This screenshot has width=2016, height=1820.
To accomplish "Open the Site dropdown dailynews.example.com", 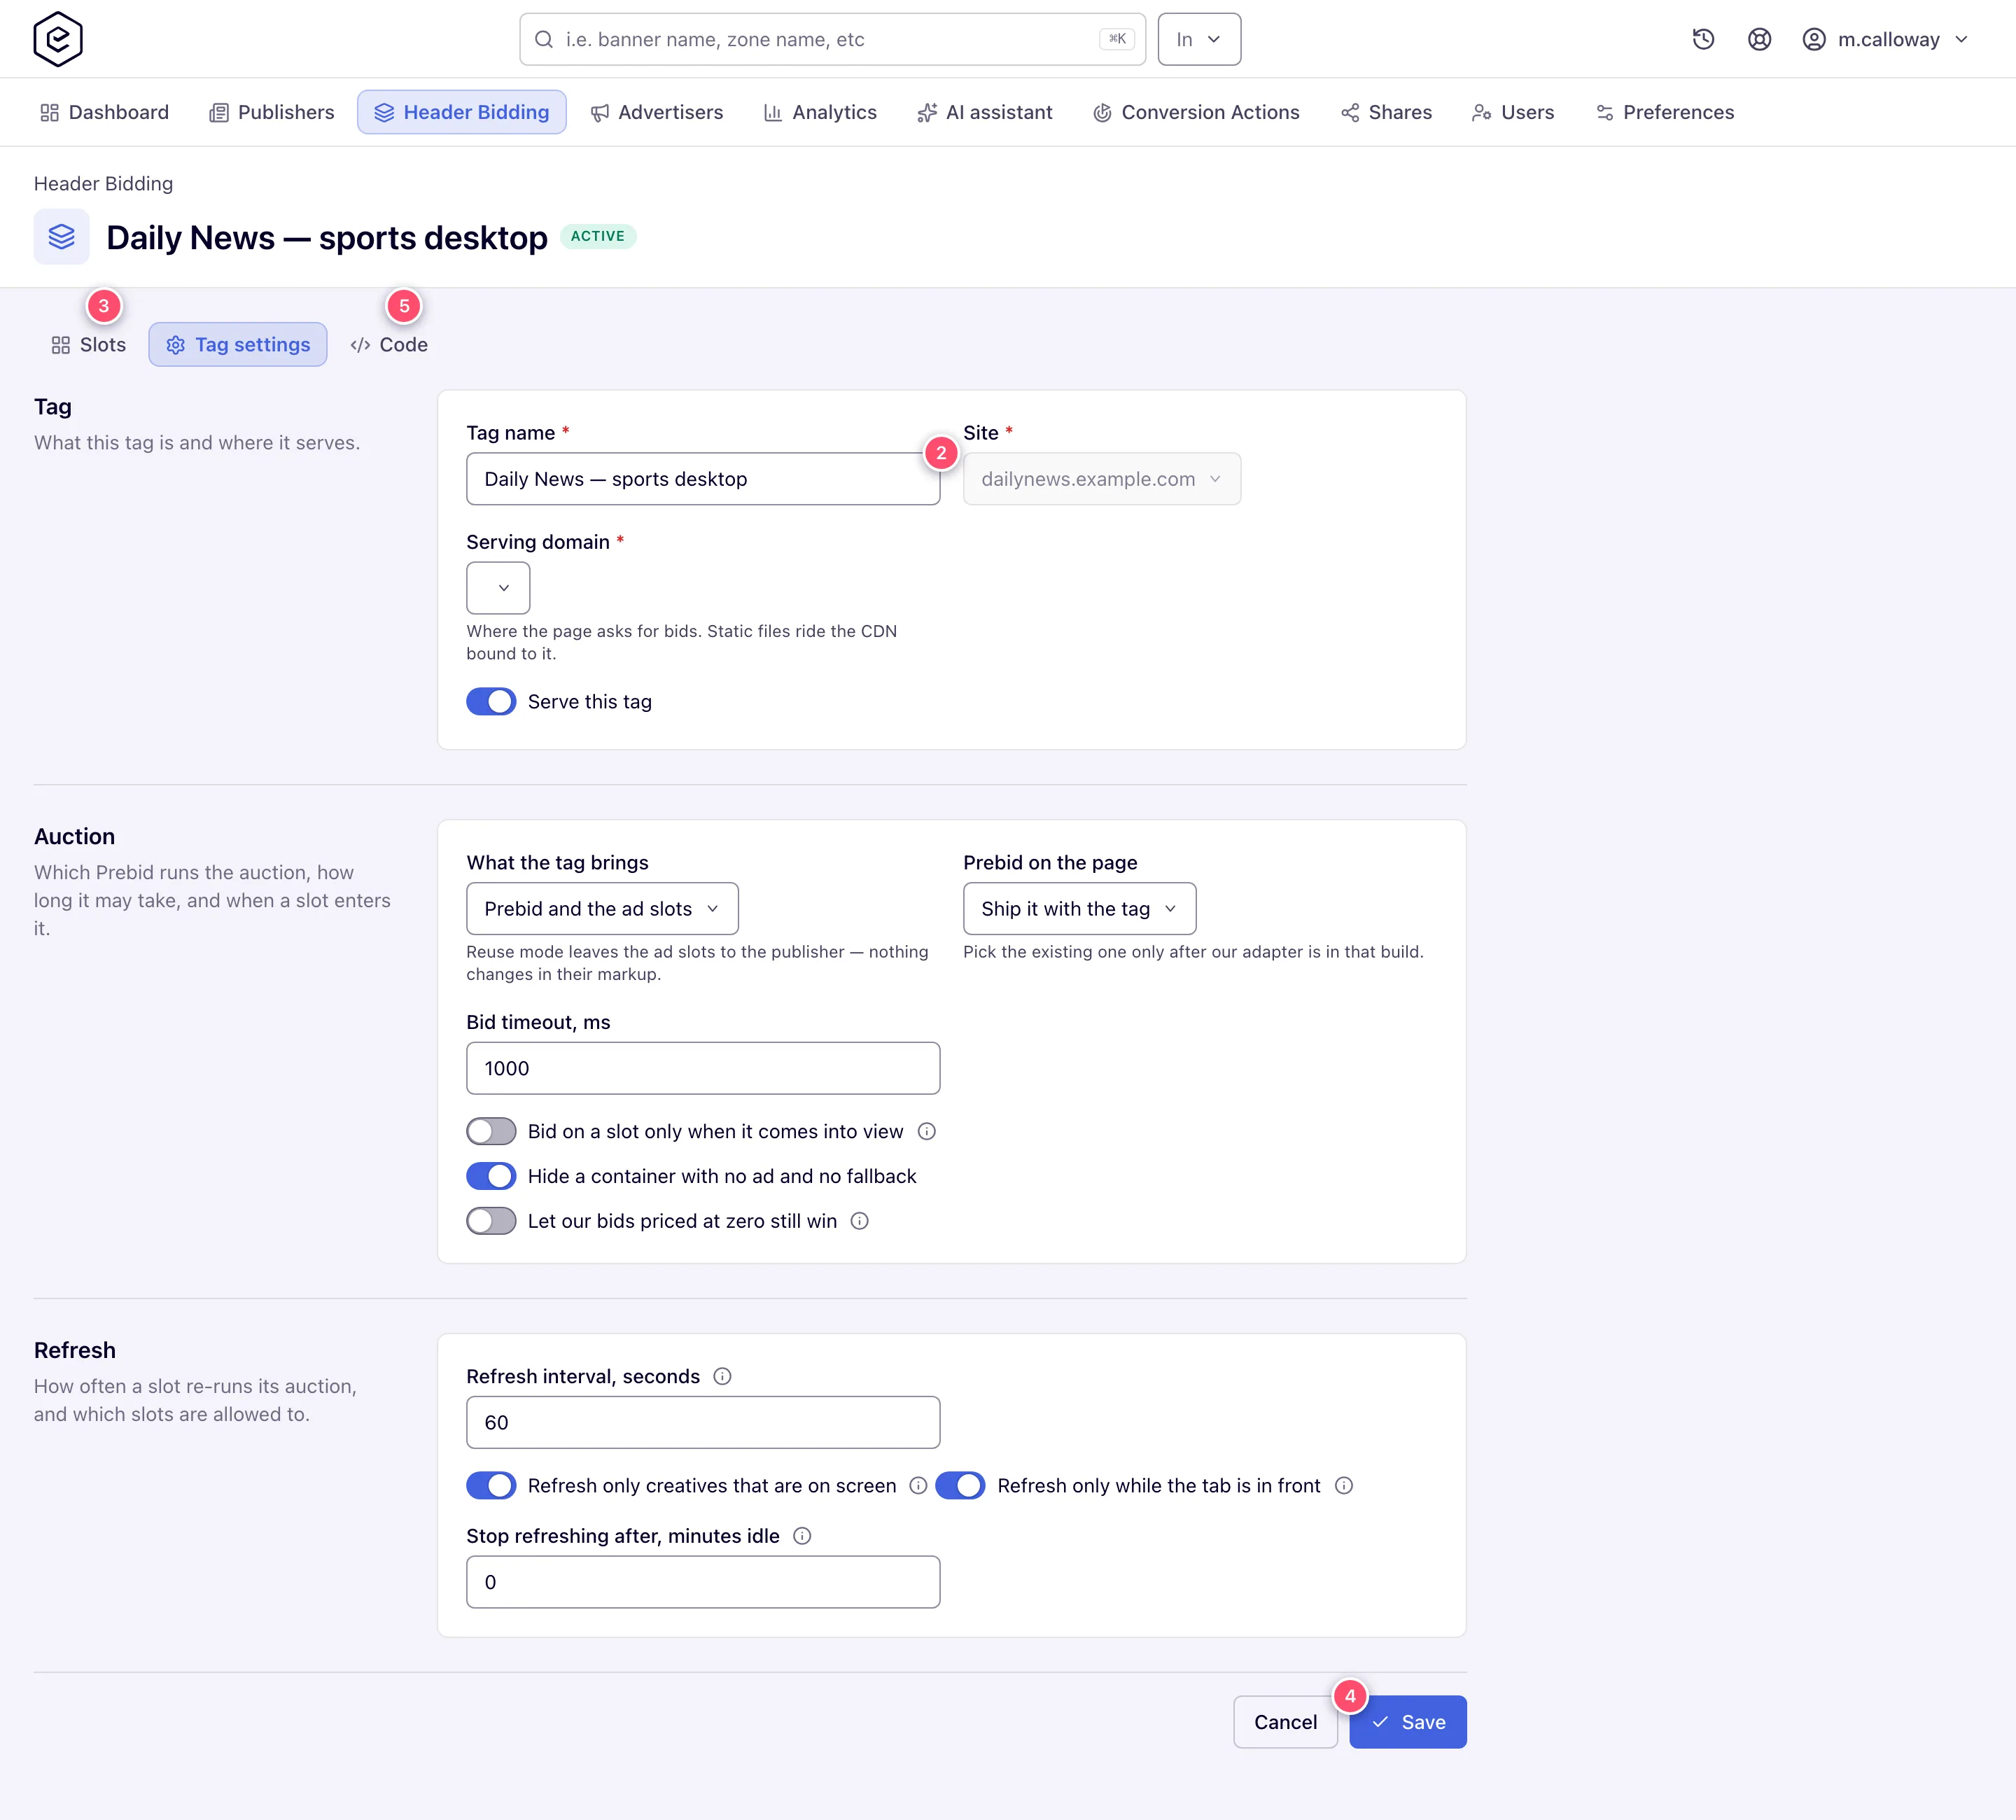I will pos(1102,479).
